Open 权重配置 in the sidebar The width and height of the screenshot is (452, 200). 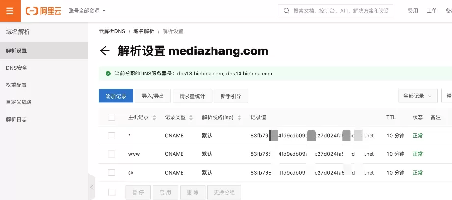pyautogui.click(x=44, y=85)
